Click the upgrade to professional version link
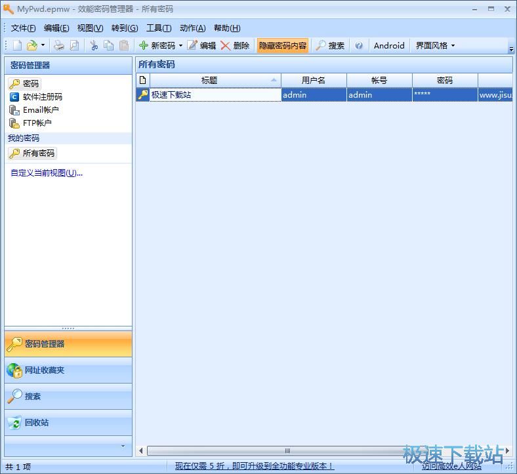This screenshot has height=474, width=517. coord(255,465)
